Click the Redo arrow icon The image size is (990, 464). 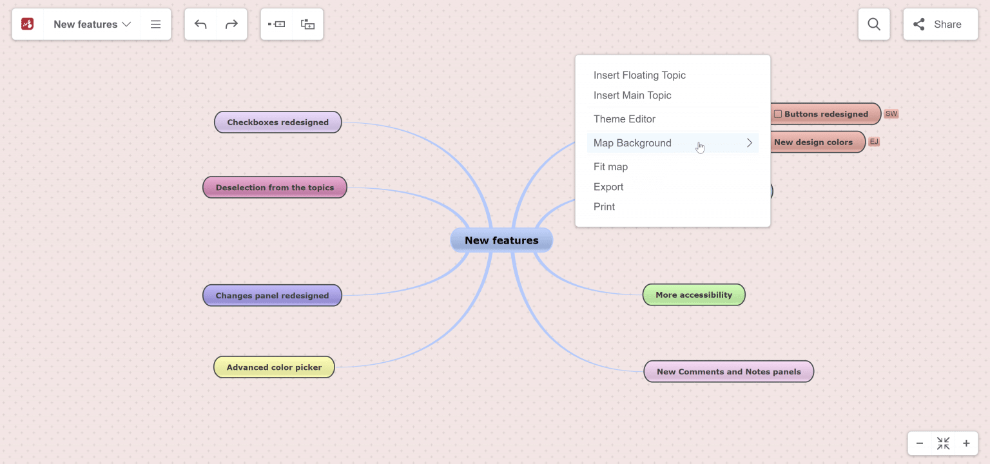[x=231, y=23]
